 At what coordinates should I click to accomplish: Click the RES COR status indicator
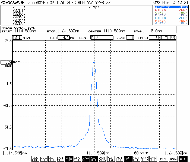pos(35,159)
